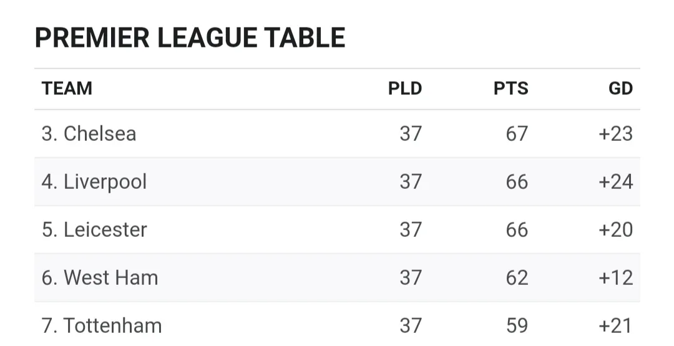674x346 pixels.
Task: Select Chelsea's games played value
Action: 411,133
